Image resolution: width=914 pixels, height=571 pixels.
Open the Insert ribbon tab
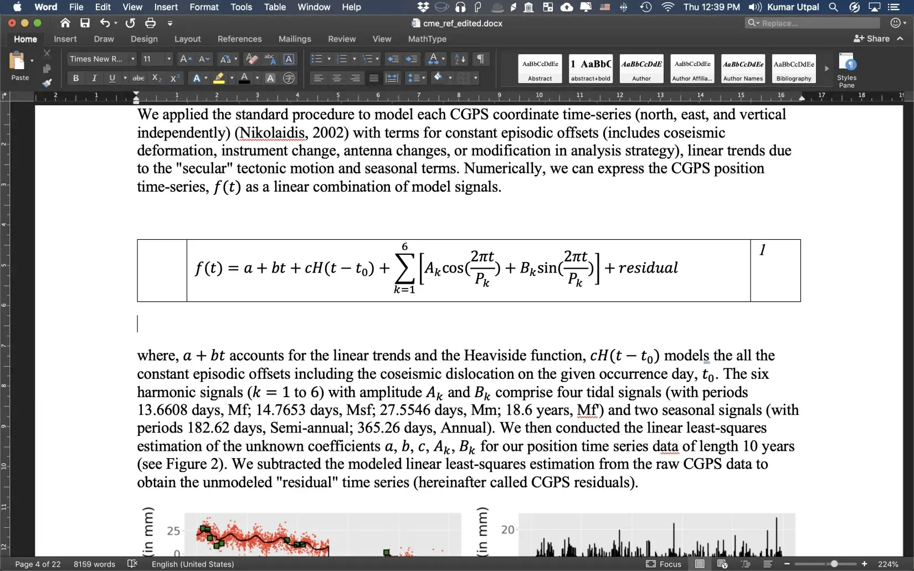pyautogui.click(x=65, y=39)
